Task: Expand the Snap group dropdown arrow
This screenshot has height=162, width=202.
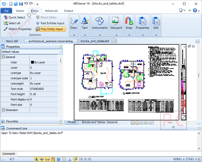Action: [129, 35]
